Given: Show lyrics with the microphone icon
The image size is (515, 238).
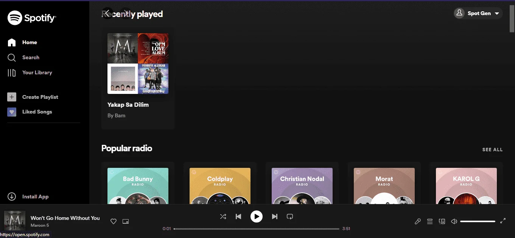Looking at the screenshot, I should pyautogui.click(x=418, y=221).
